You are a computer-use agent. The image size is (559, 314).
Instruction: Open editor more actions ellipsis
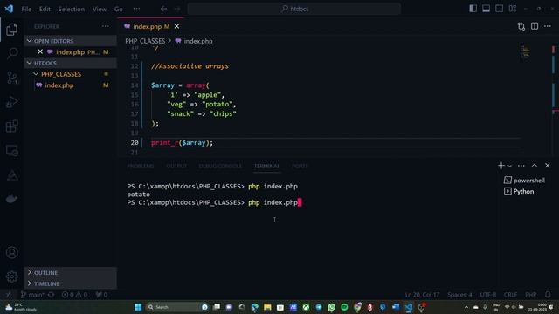(x=548, y=26)
